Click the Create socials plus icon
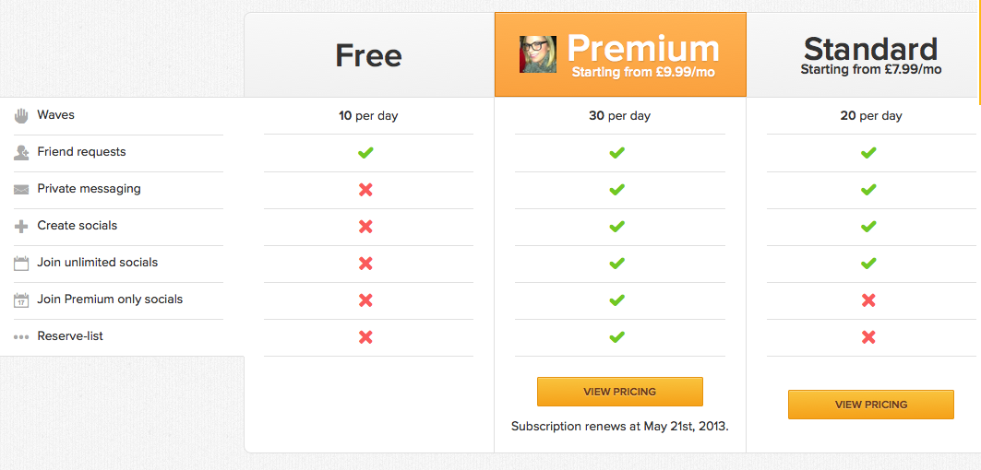The image size is (981, 470). (x=21, y=227)
